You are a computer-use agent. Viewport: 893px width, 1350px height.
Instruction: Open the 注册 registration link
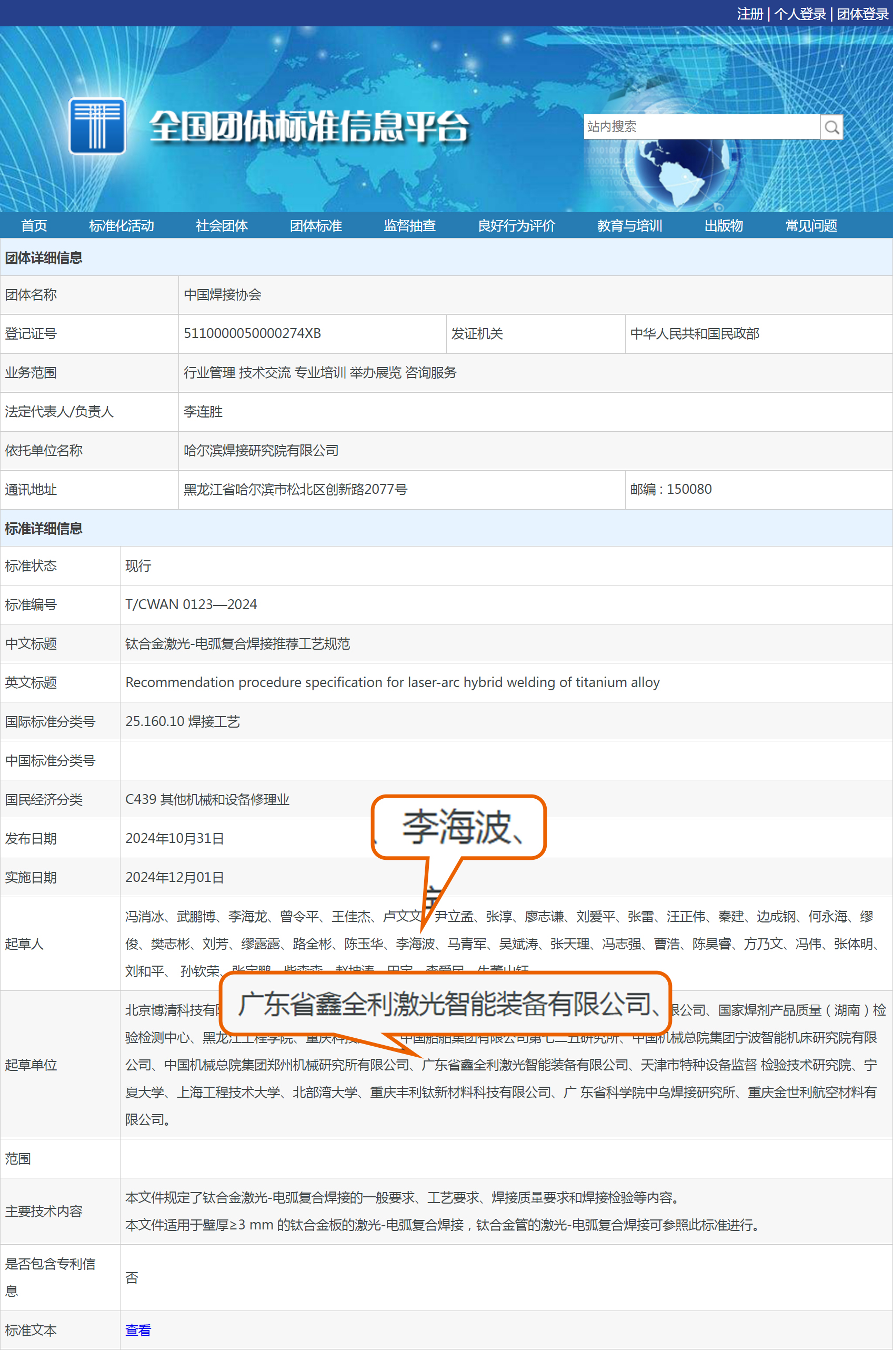[749, 14]
